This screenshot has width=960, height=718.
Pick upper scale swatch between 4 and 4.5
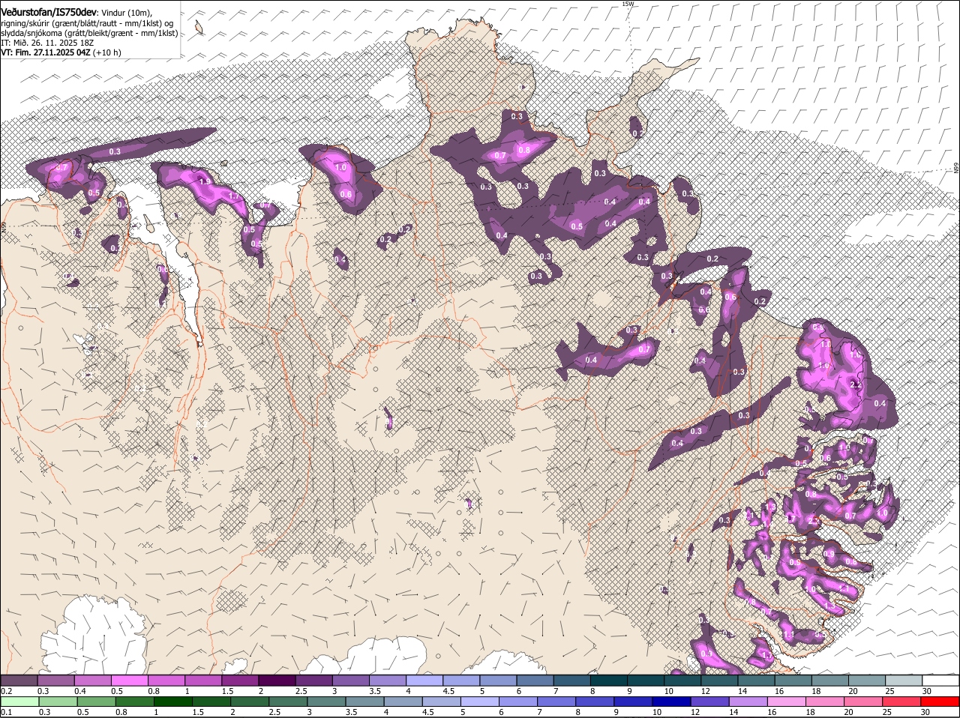click(424, 680)
